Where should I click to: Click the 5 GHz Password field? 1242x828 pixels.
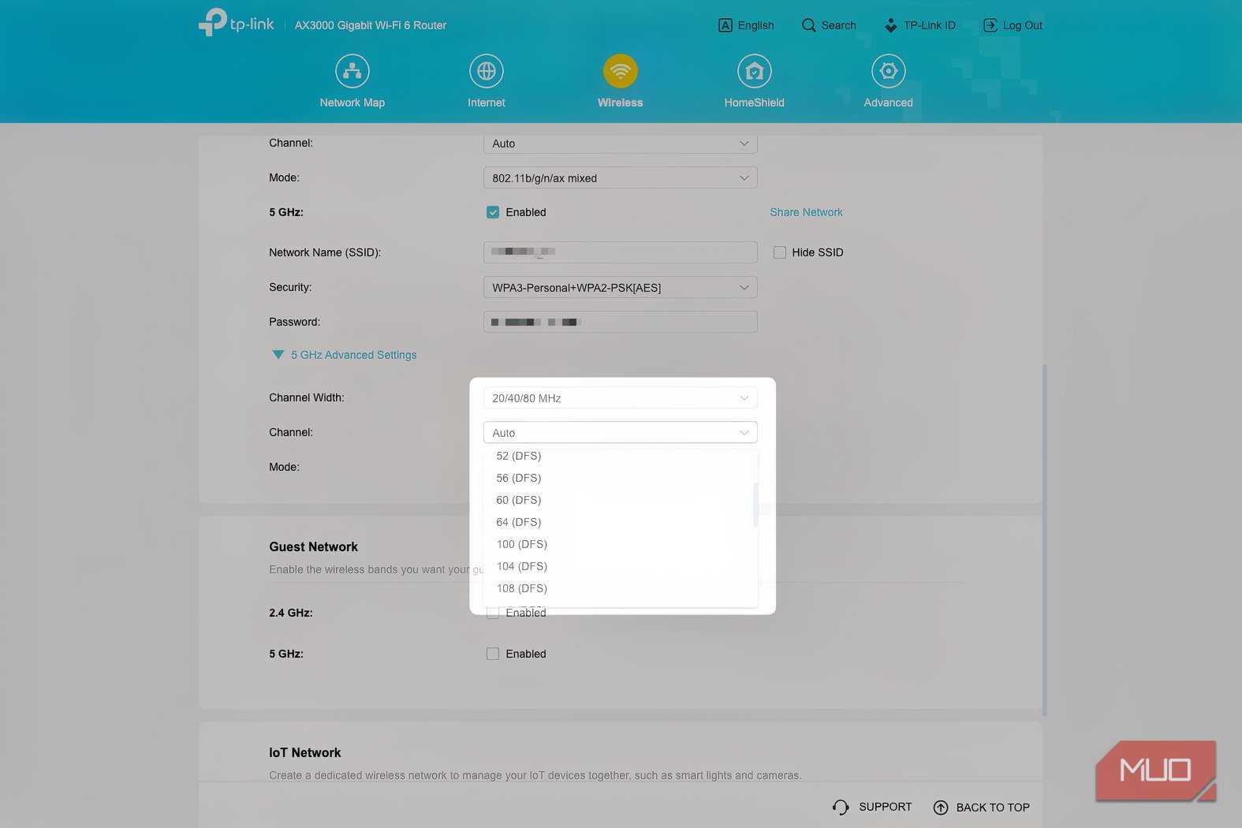click(x=621, y=322)
